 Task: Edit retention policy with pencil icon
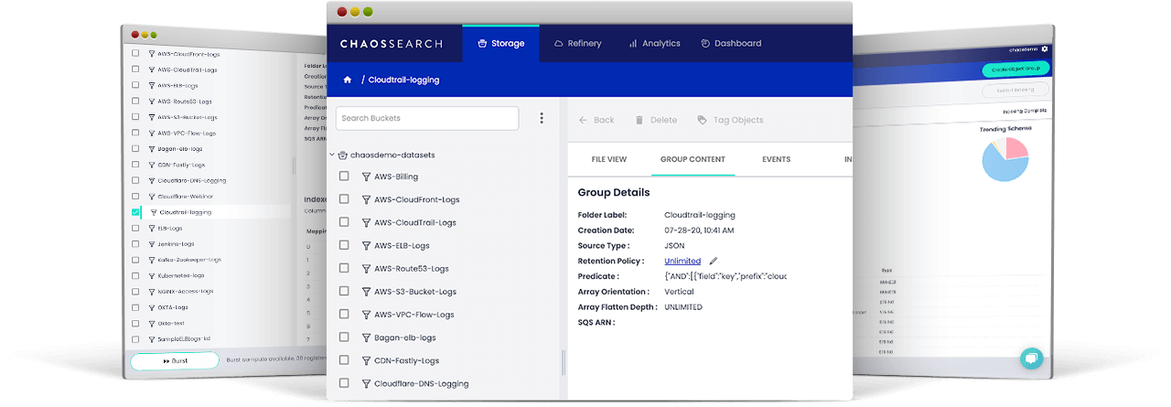click(x=714, y=261)
